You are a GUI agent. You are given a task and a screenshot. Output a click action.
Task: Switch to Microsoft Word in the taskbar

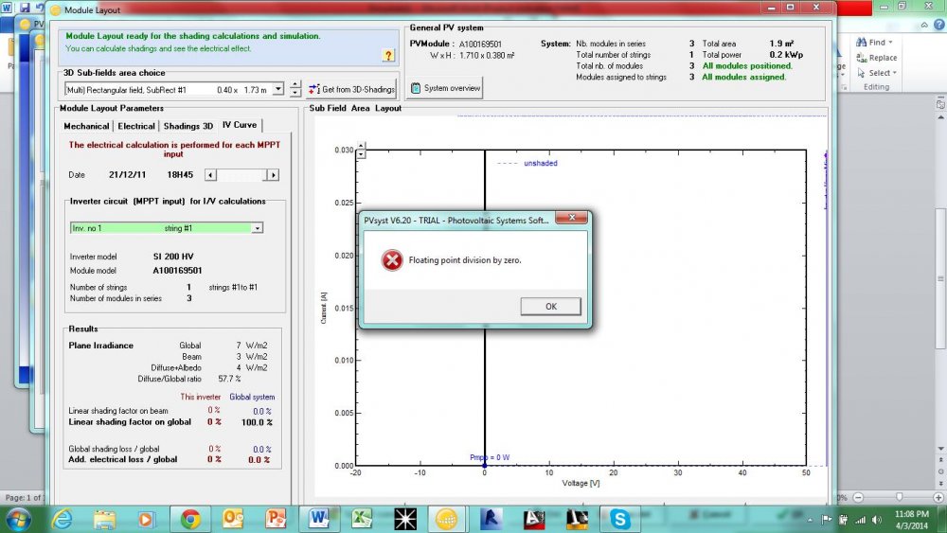[318, 518]
